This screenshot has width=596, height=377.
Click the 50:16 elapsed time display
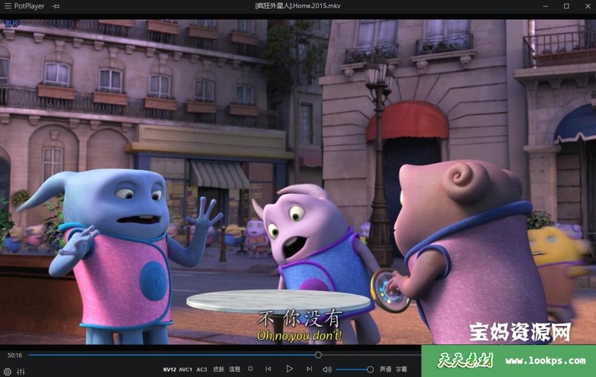click(x=15, y=355)
